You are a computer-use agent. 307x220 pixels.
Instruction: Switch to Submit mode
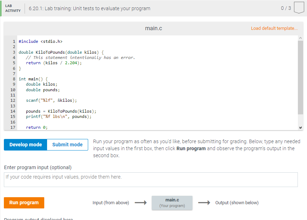pyautogui.click(x=67, y=144)
